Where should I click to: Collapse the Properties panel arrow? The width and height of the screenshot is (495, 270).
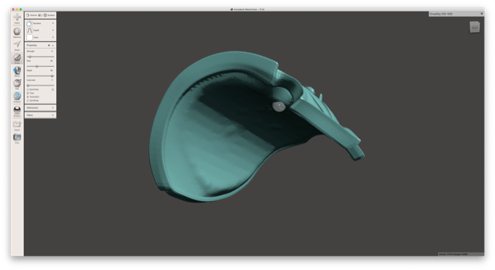click(52, 45)
